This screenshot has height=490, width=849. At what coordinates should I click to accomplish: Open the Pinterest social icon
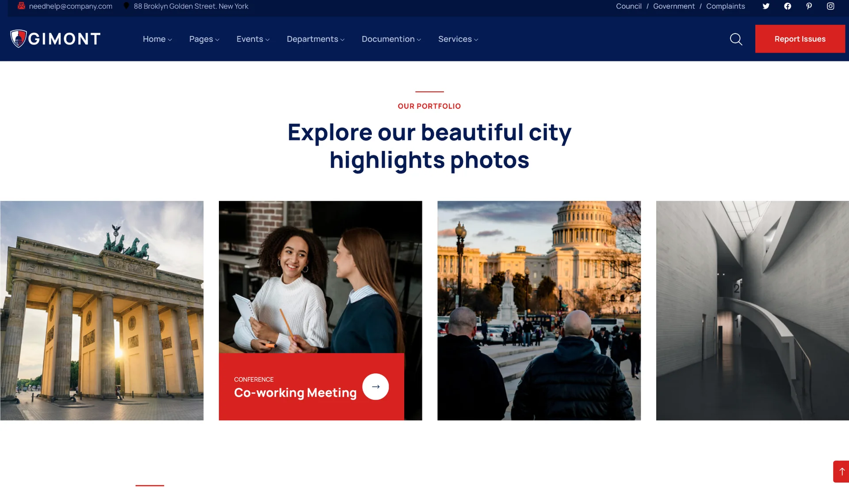809,6
